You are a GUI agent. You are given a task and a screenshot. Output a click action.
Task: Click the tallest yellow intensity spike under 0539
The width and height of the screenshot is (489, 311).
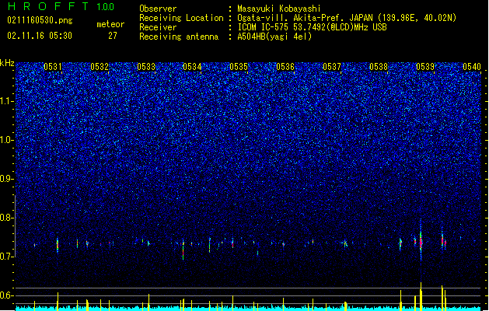[x=421, y=296]
